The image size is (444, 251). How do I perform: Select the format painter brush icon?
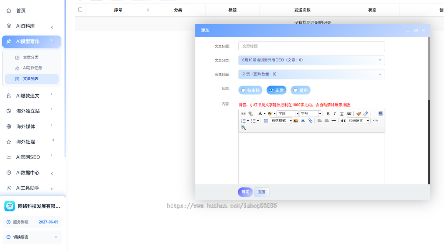(x=359, y=114)
